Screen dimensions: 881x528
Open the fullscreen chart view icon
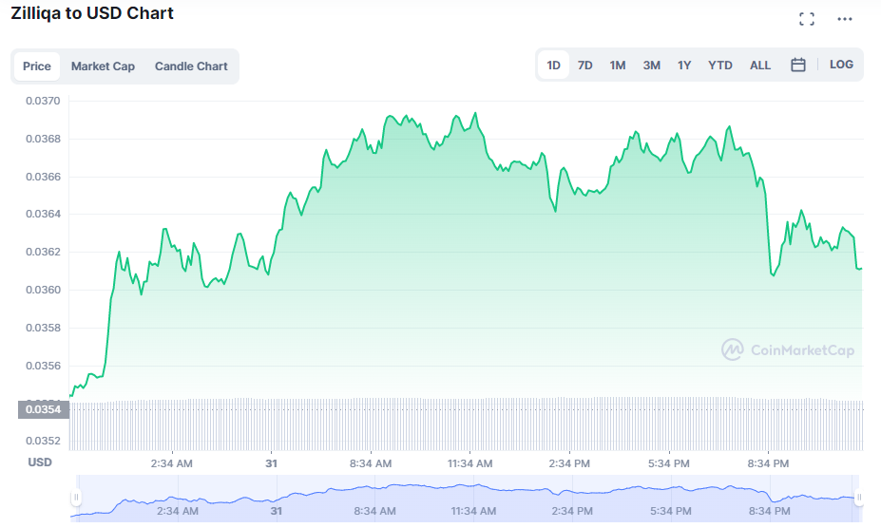(x=807, y=19)
